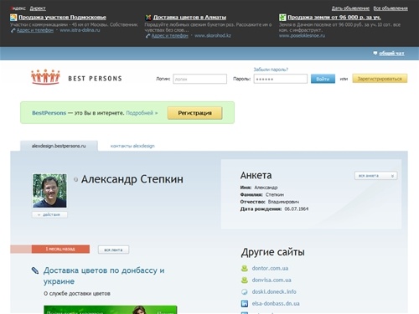
Task: Click the online status dot beside Александр Степкин
Action: coord(75,179)
